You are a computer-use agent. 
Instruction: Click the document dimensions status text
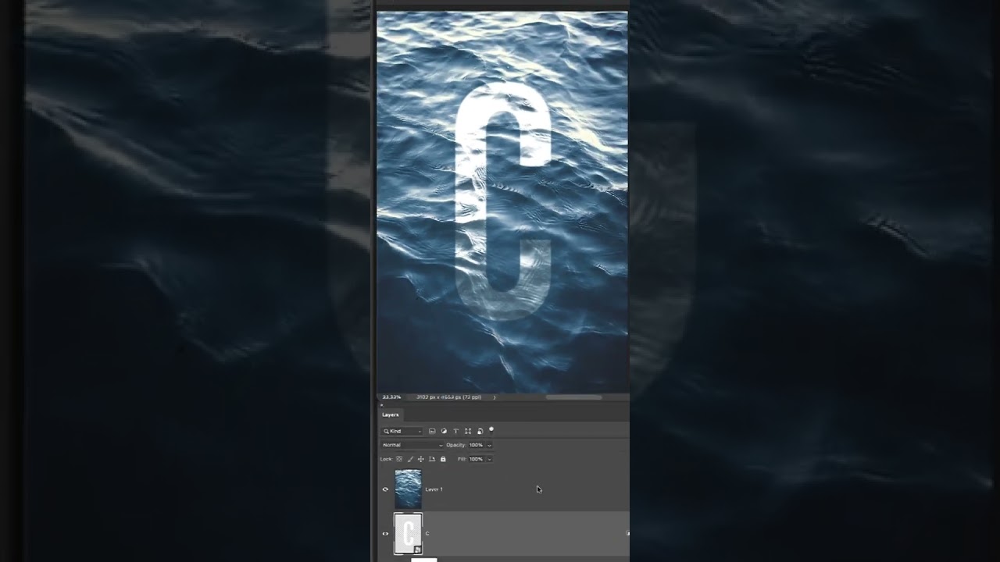(448, 397)
